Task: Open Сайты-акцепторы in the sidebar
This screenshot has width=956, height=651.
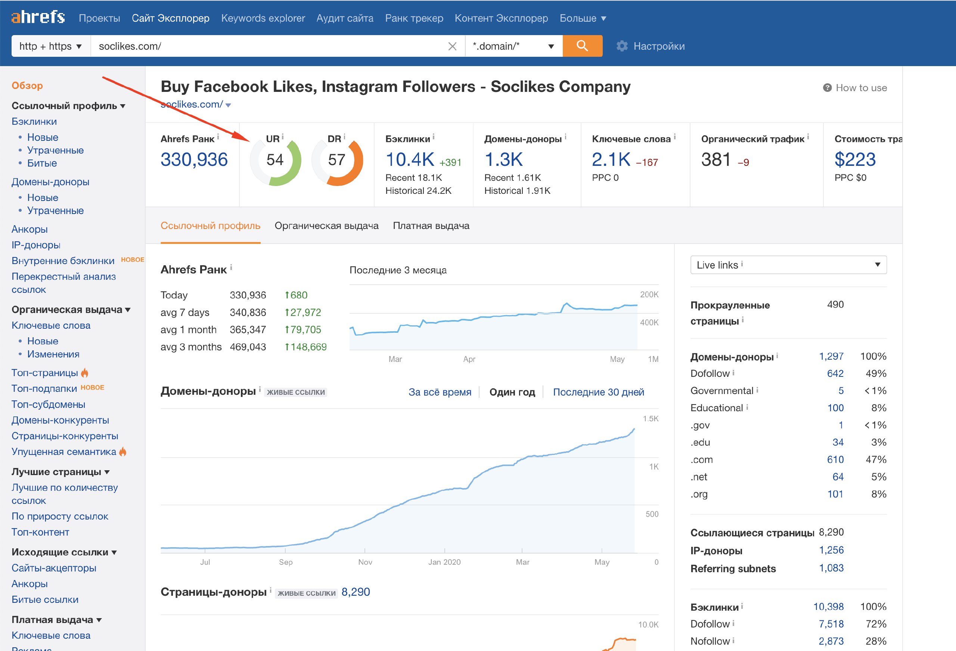Action: click(54, 568)
